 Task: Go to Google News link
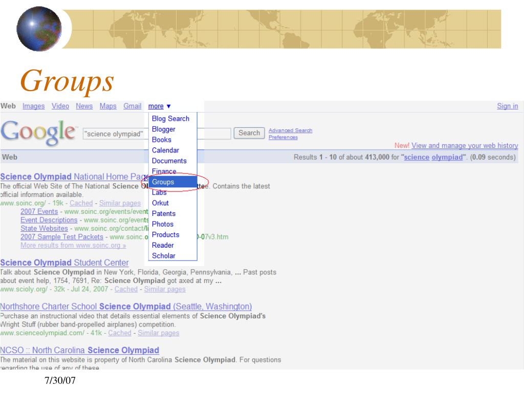84,106
